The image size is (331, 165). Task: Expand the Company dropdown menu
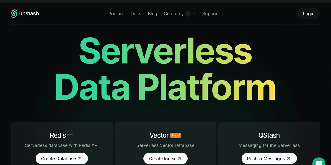[173, 13]
